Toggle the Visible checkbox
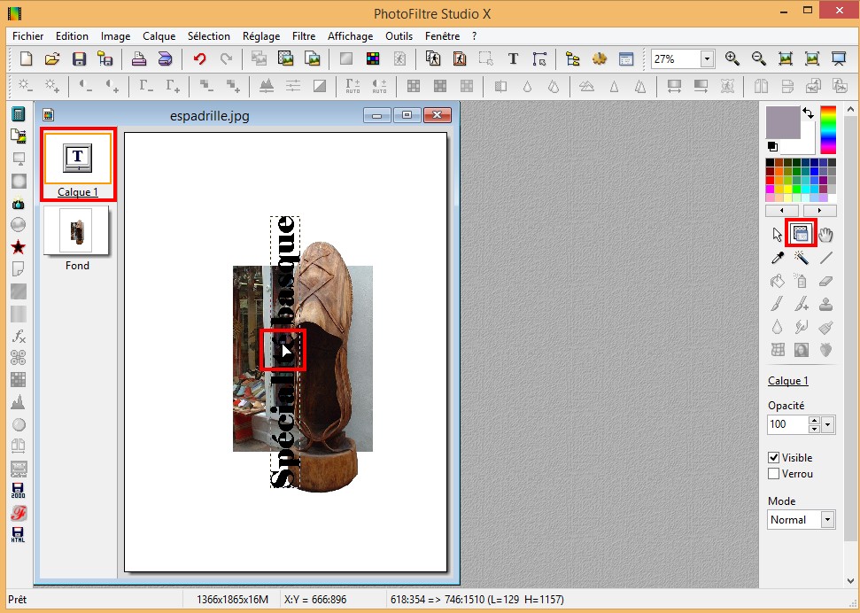Image resolution: width=860 pixels, height=613 pixels. pyautogui.click(x=774, y=457)
